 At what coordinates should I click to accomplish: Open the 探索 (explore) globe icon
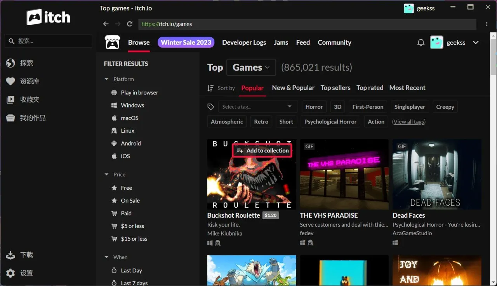click(x=10, y=63)
